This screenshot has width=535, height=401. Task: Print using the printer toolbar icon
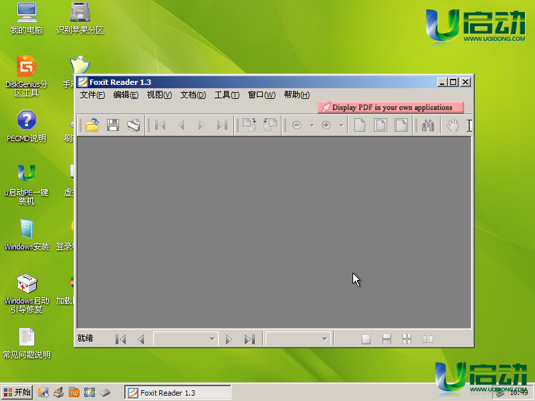(x=133, y=125)
